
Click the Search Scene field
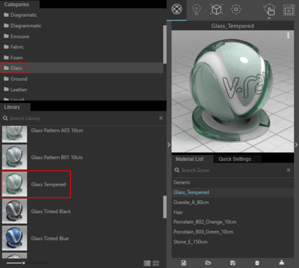click(229, 170)
